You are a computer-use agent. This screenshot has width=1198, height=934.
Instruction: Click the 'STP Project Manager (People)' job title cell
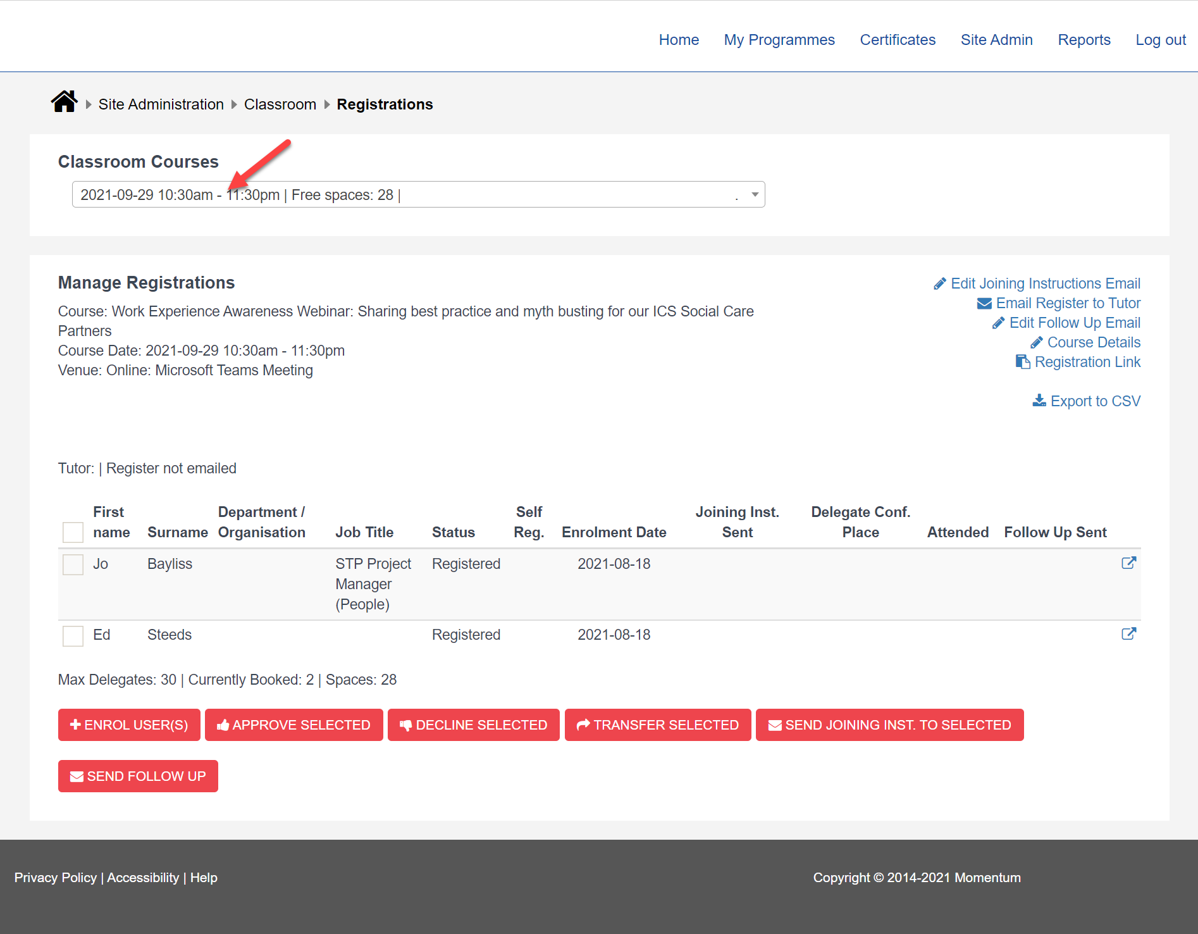click(x=373, y=584)
